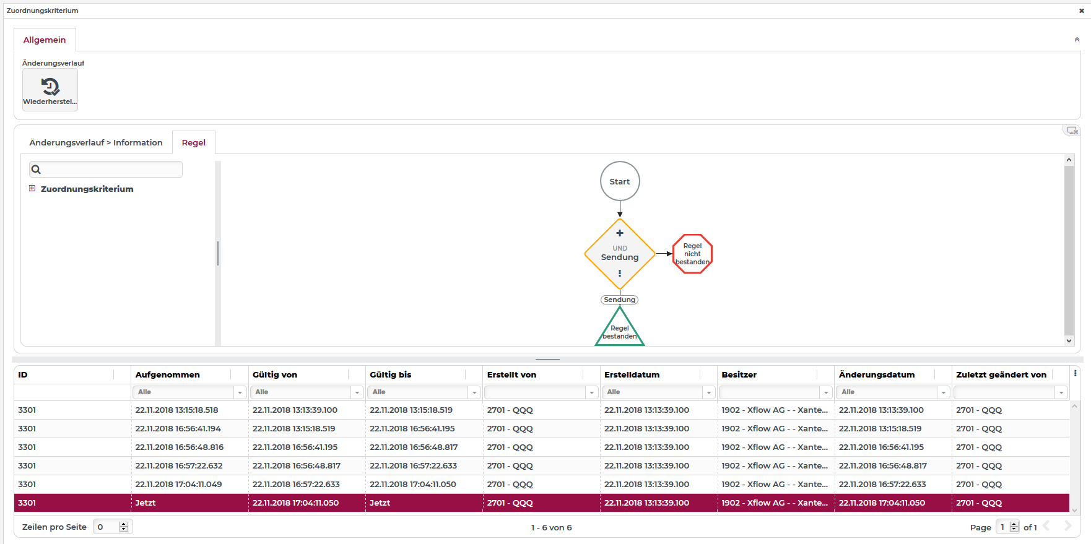Click the Zeilen pro Seite number field
The height and width of the screenshot is (544, 1091).
pyautogui.click(x=106, y=527)
